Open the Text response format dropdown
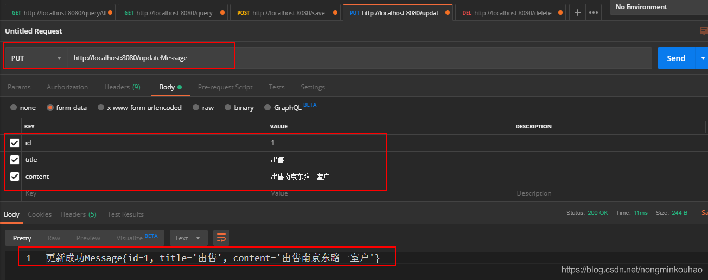Image resolution: width=708 pixels, height=280 pixels. click(188, 238)
